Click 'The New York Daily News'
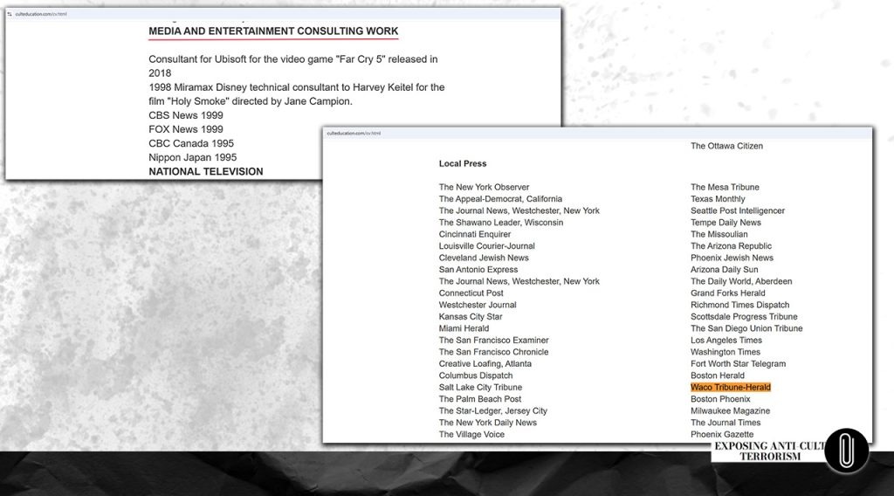 pos(487,423)
